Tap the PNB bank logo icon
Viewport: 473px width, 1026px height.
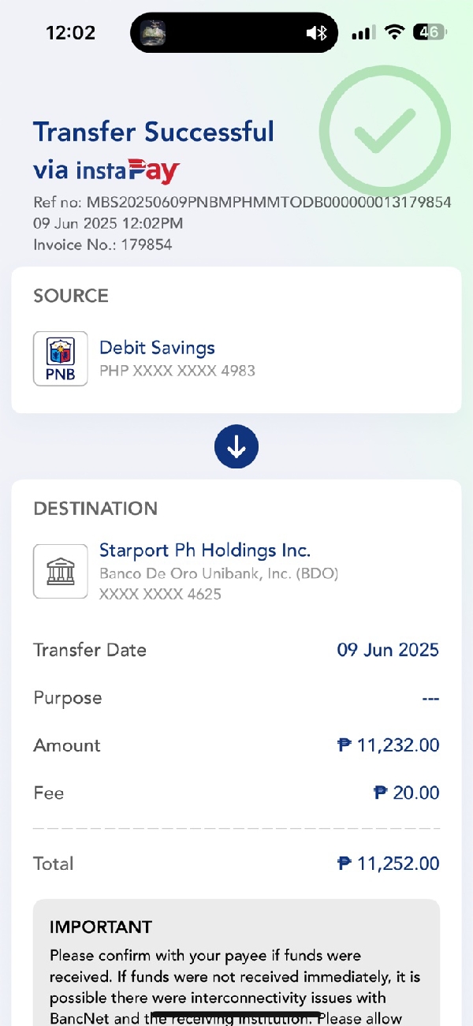pyautogui.click(x=61, y=359)
